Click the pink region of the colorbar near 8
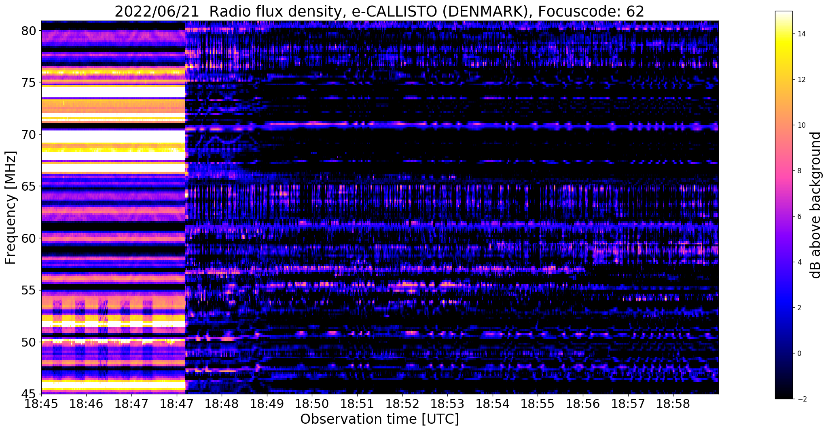Viewport: 828px width, 431px height. click(x=784, y=171)
